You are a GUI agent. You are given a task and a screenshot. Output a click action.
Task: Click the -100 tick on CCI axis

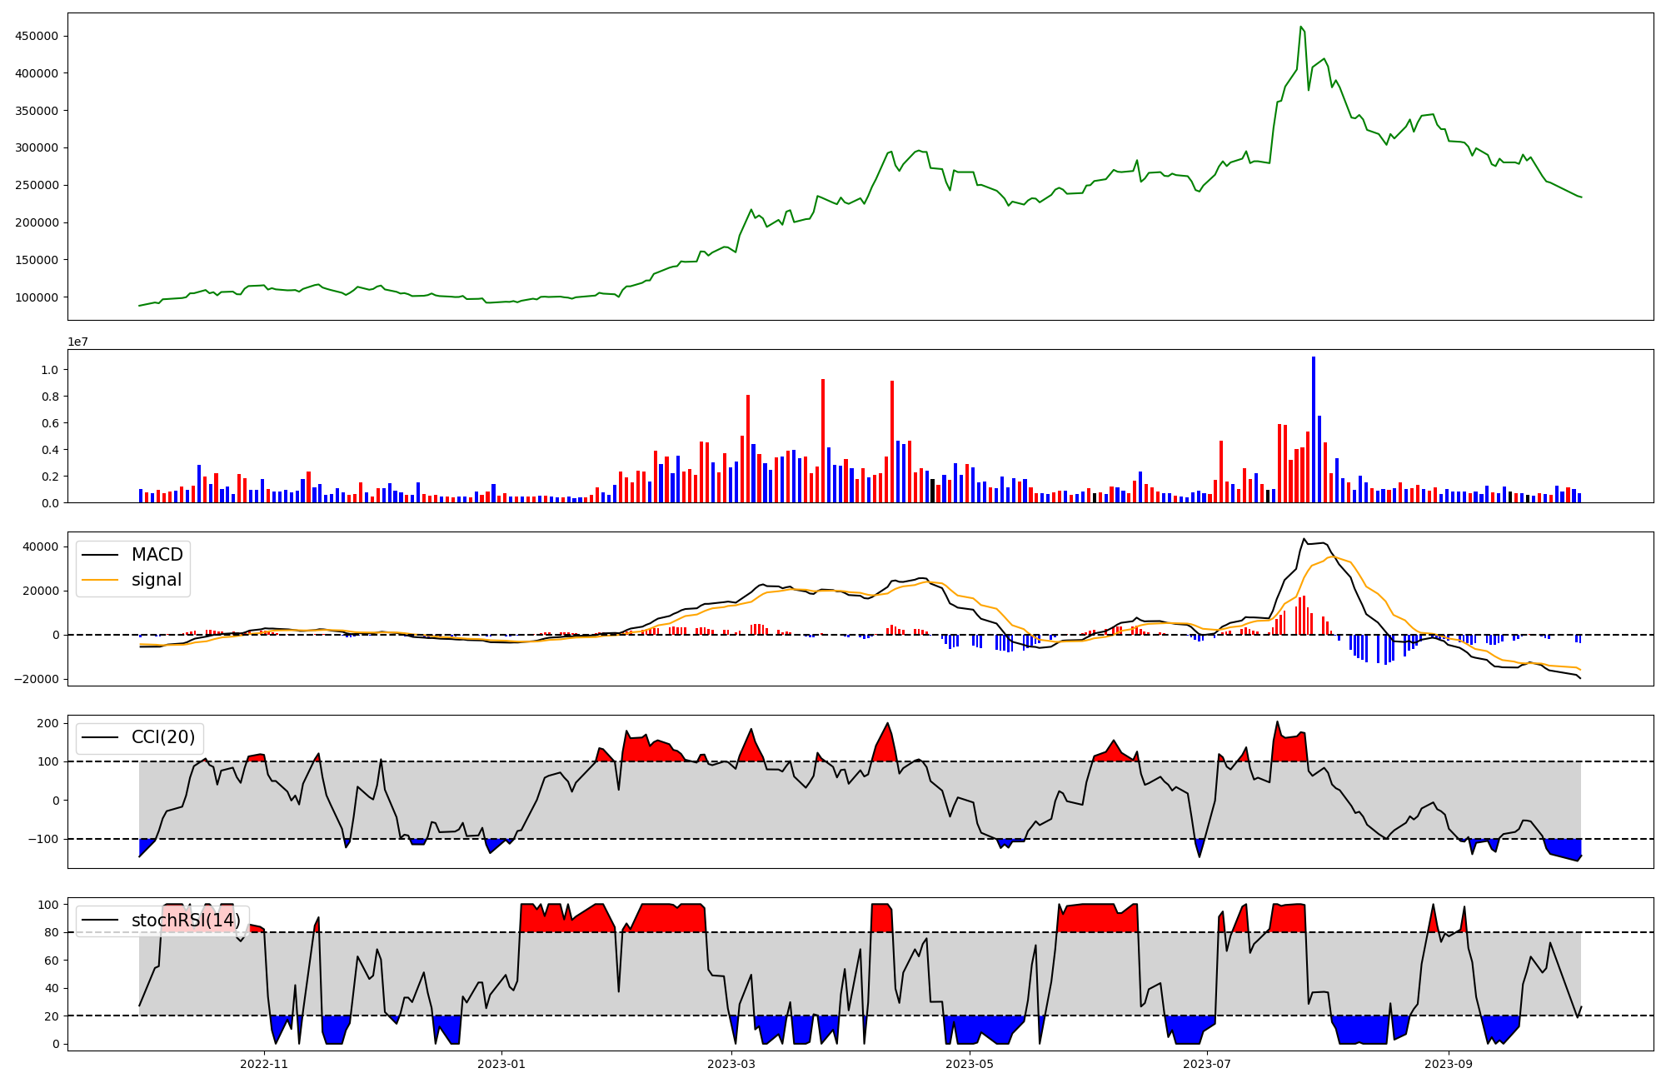pyautogui.click(x=44, y=839)
